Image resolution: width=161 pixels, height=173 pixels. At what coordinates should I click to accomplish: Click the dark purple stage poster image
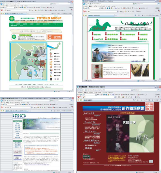tap(118, 134)
